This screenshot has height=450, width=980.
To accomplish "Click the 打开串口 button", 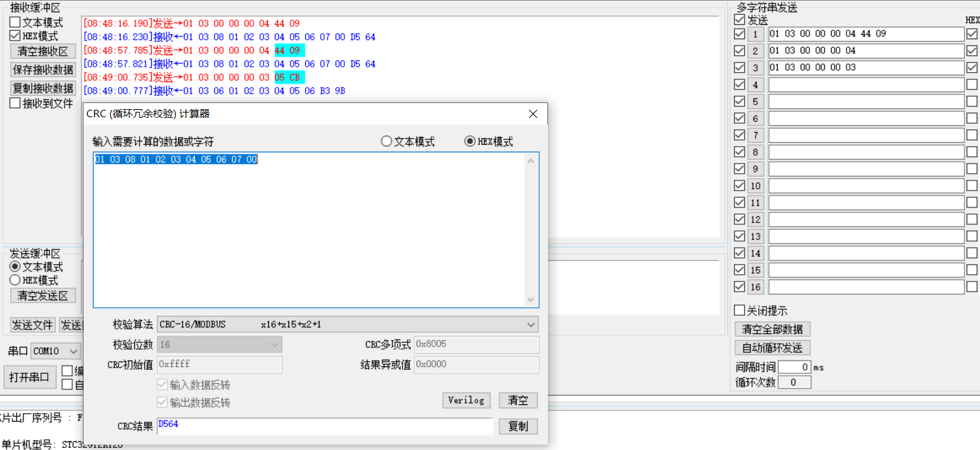I will click(x=30, y=377).
